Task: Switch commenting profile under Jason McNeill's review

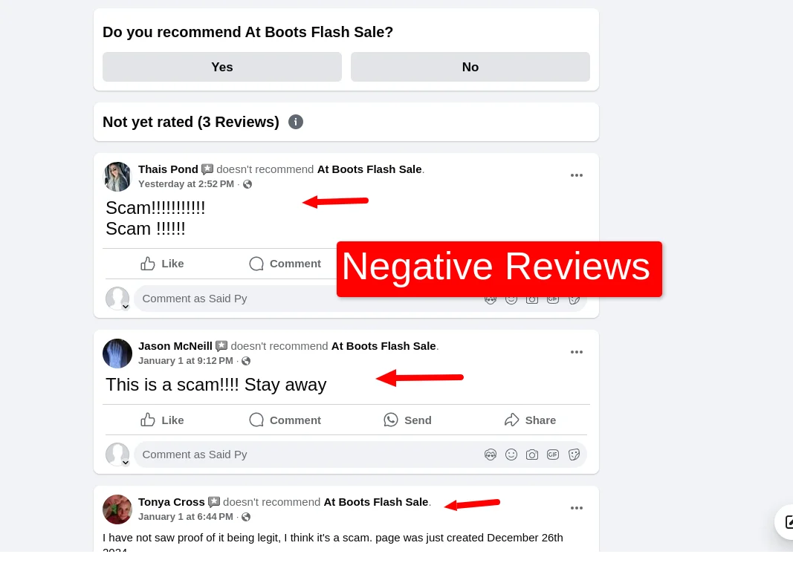Action: (x=117, y=455)
